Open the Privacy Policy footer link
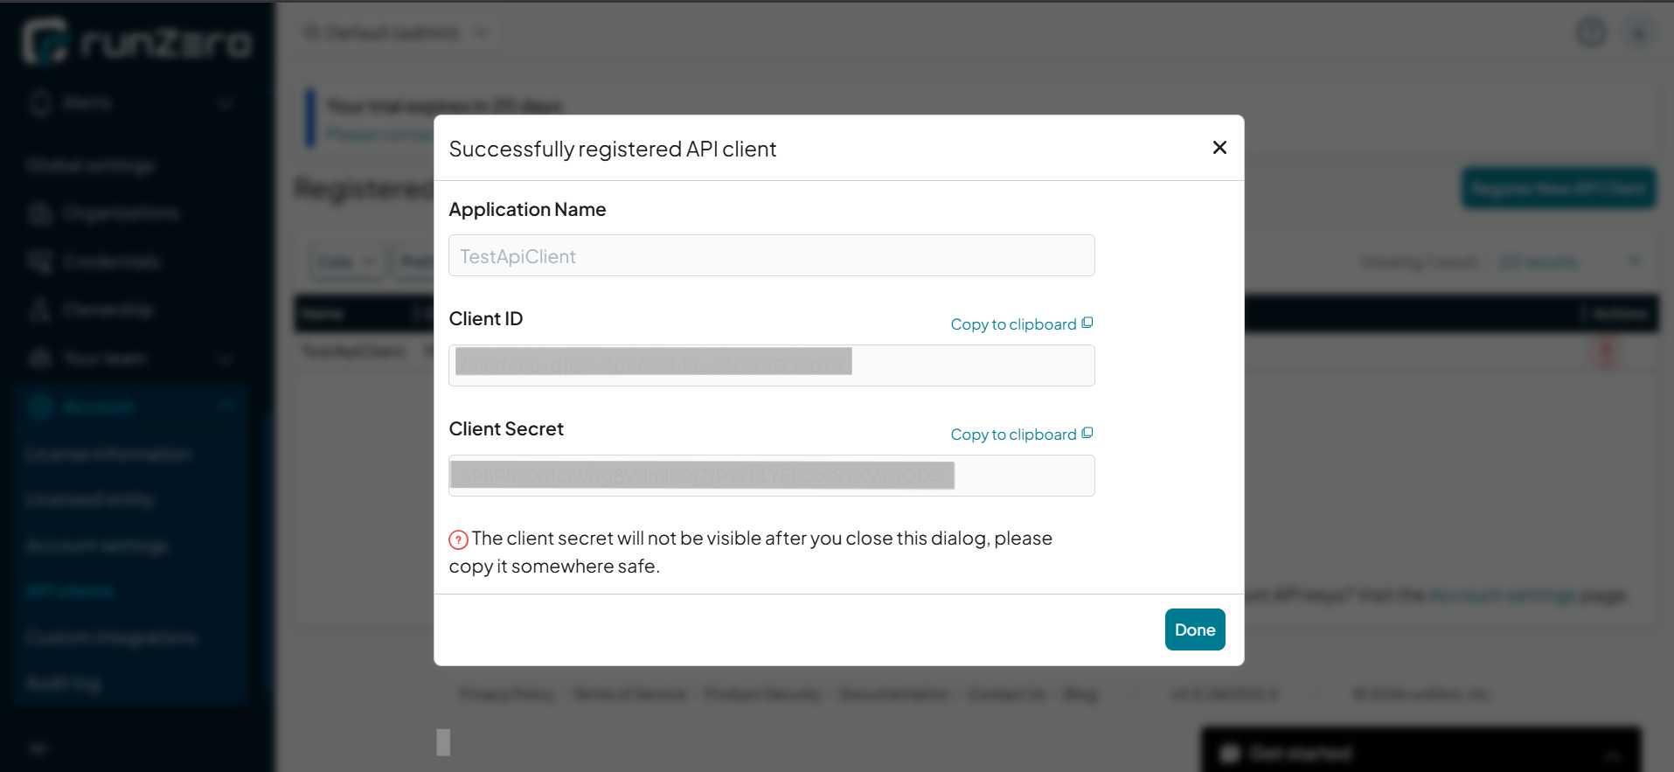The height and width of the screenshot is (772, 1674). (x=507, y=693)
